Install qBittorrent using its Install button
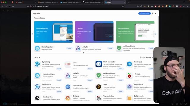Screen dimensions: 190x106 coord(90,92)
